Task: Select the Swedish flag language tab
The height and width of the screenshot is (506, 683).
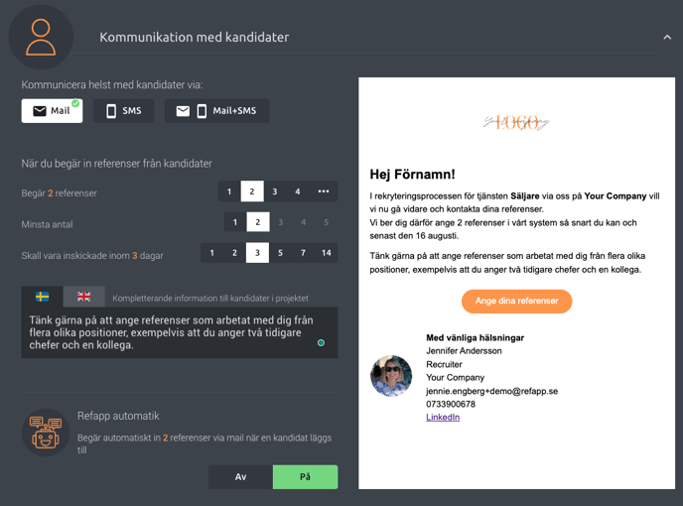Action: coord(43,297)
